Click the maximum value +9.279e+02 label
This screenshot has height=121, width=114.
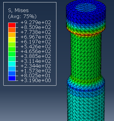pyautogui.click(x=36, y=22)
